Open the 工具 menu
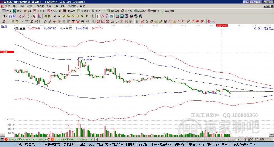 point(56,6)
